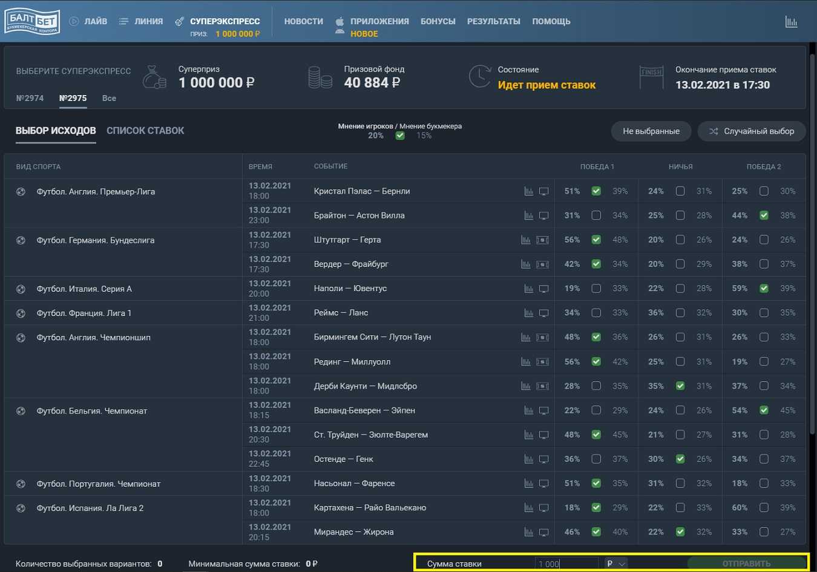Open live video icon for Рединг — Миллуолл
Viewport: 817px width, 572px height.
(x=542, y=362)
